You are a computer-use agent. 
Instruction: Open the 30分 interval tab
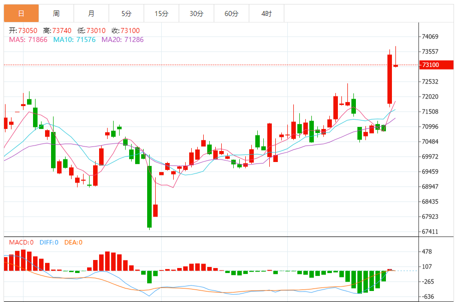(197, 13)
